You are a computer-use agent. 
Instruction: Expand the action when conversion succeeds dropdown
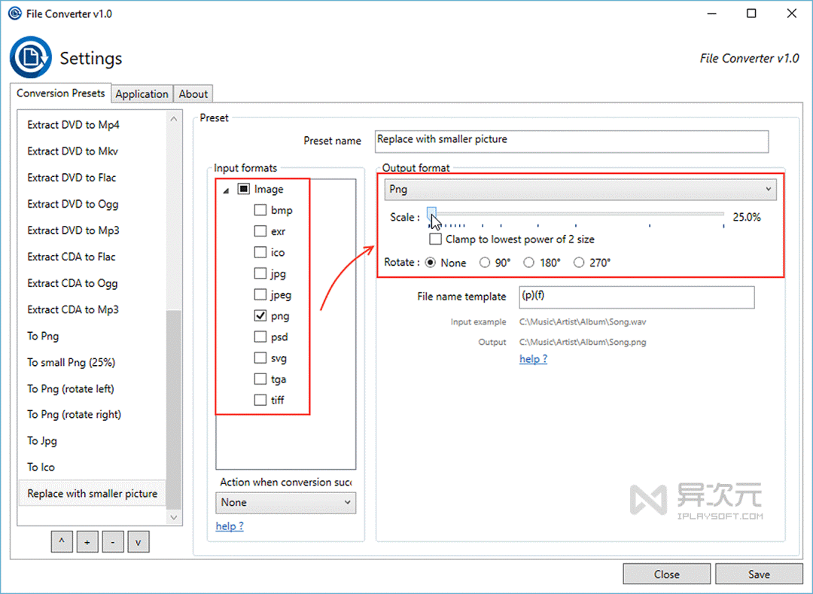(285, 502)
